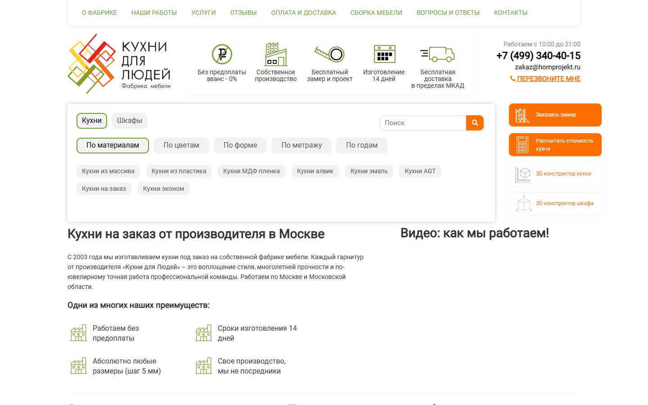Screen dimensions: 648x405
Task: Click factory icon beside Абсолютно любые размеры
Action: pos(78,366)
